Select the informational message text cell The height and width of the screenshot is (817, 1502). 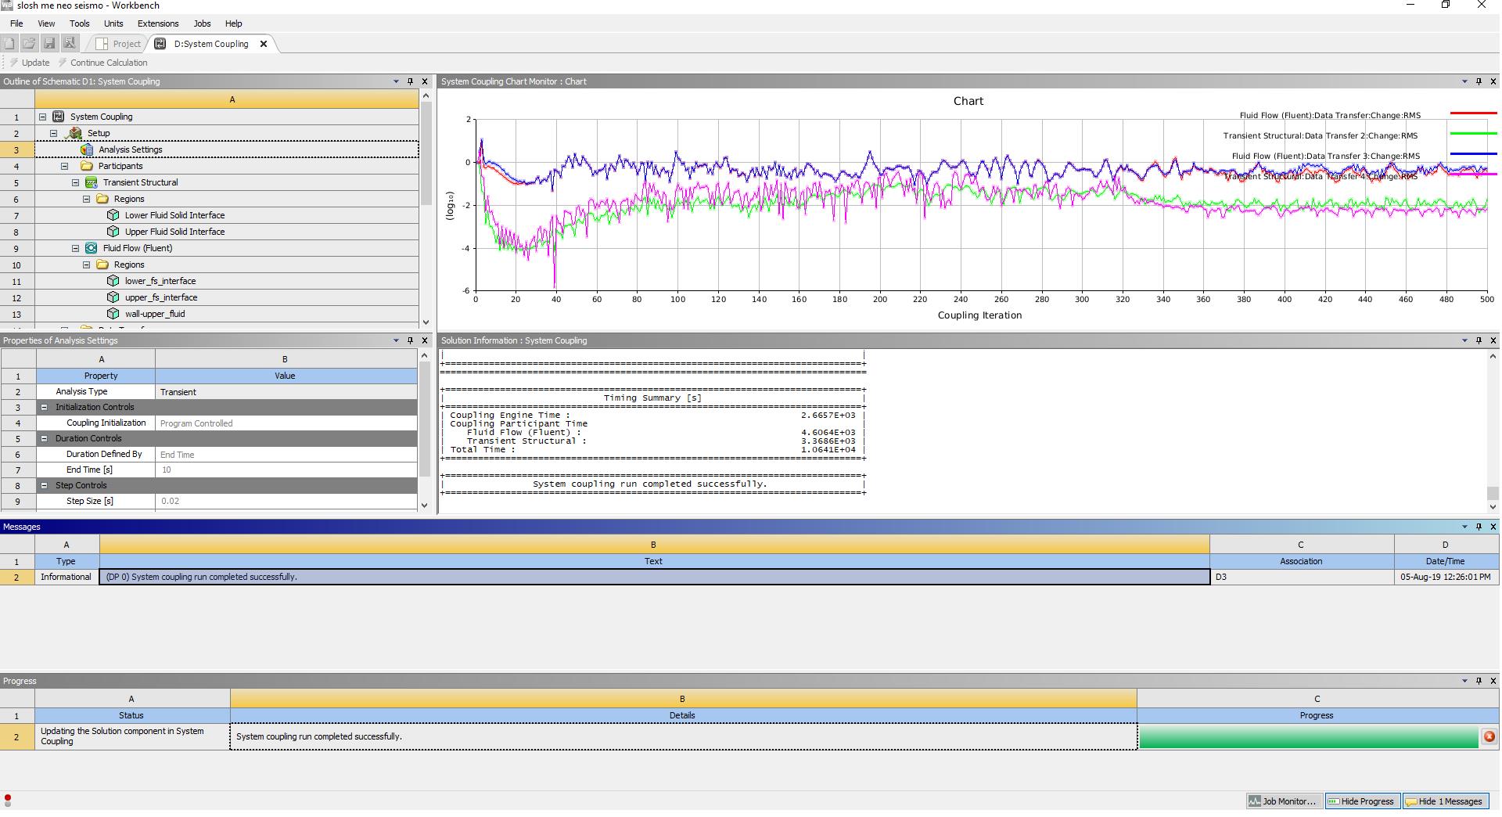point(654,577)
